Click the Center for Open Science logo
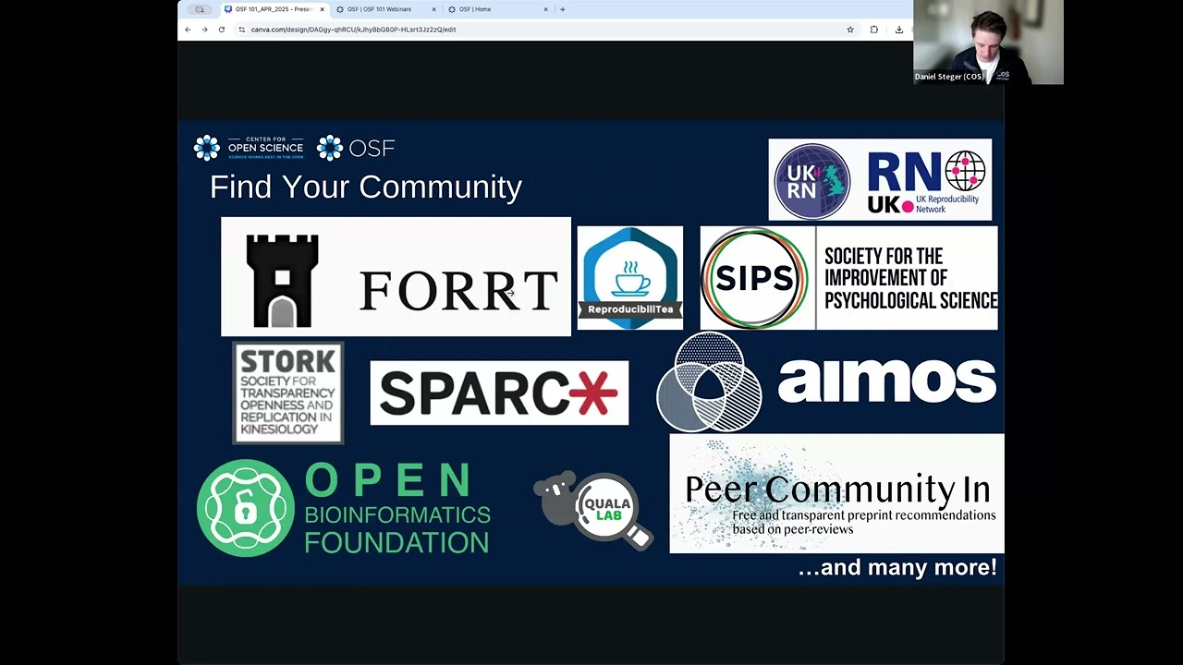The width and height of the screenshot is (1183, 665). 249,148
